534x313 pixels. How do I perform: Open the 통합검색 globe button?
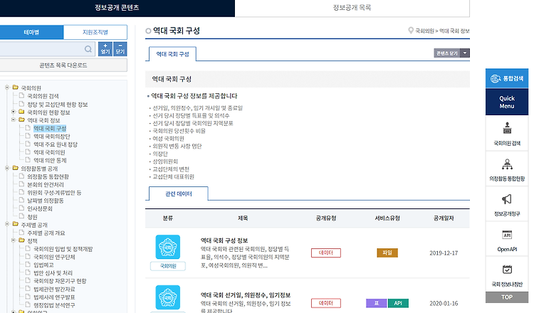pyautogui.click(x=507, y=78)
